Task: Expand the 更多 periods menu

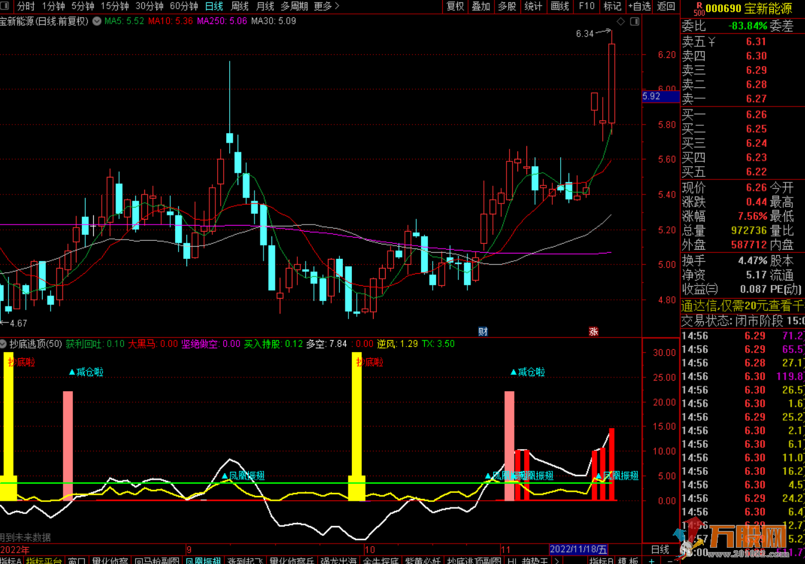Action: [327, 6]
